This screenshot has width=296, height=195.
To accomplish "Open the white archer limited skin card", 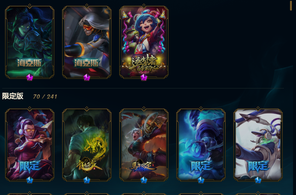I will click(x=258, y=145).
